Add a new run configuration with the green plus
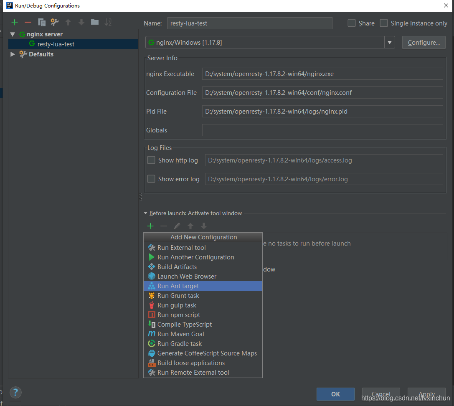 click(x=15, y=22)
